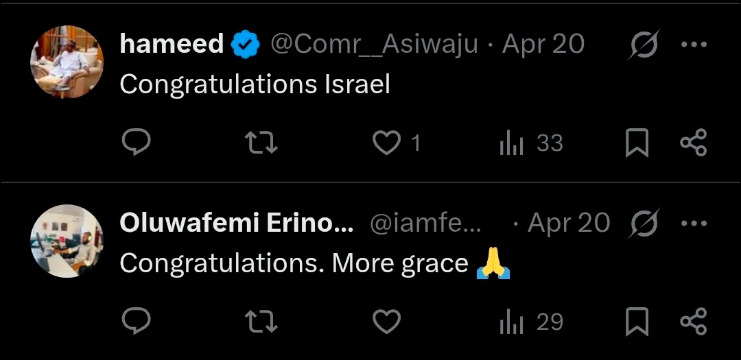
Task: Share Oluwafemi's More grace tweet
Action: tap(693, 321)
